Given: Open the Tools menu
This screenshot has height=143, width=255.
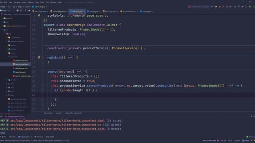Looking at the screenshot, I should 42,2.
